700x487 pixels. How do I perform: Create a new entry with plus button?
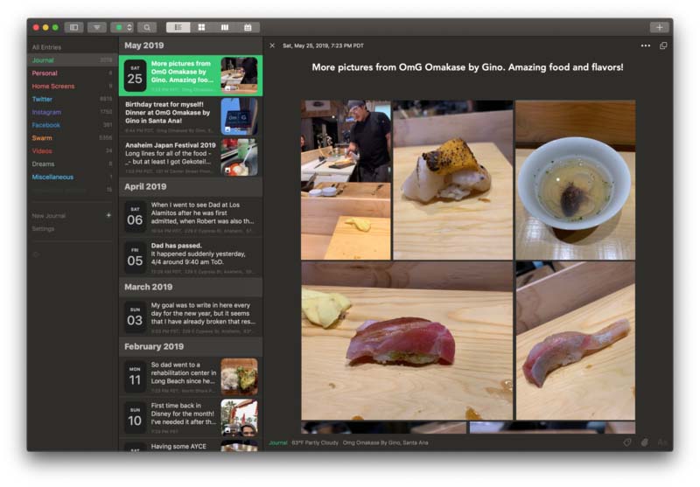(x=660, y=28)
